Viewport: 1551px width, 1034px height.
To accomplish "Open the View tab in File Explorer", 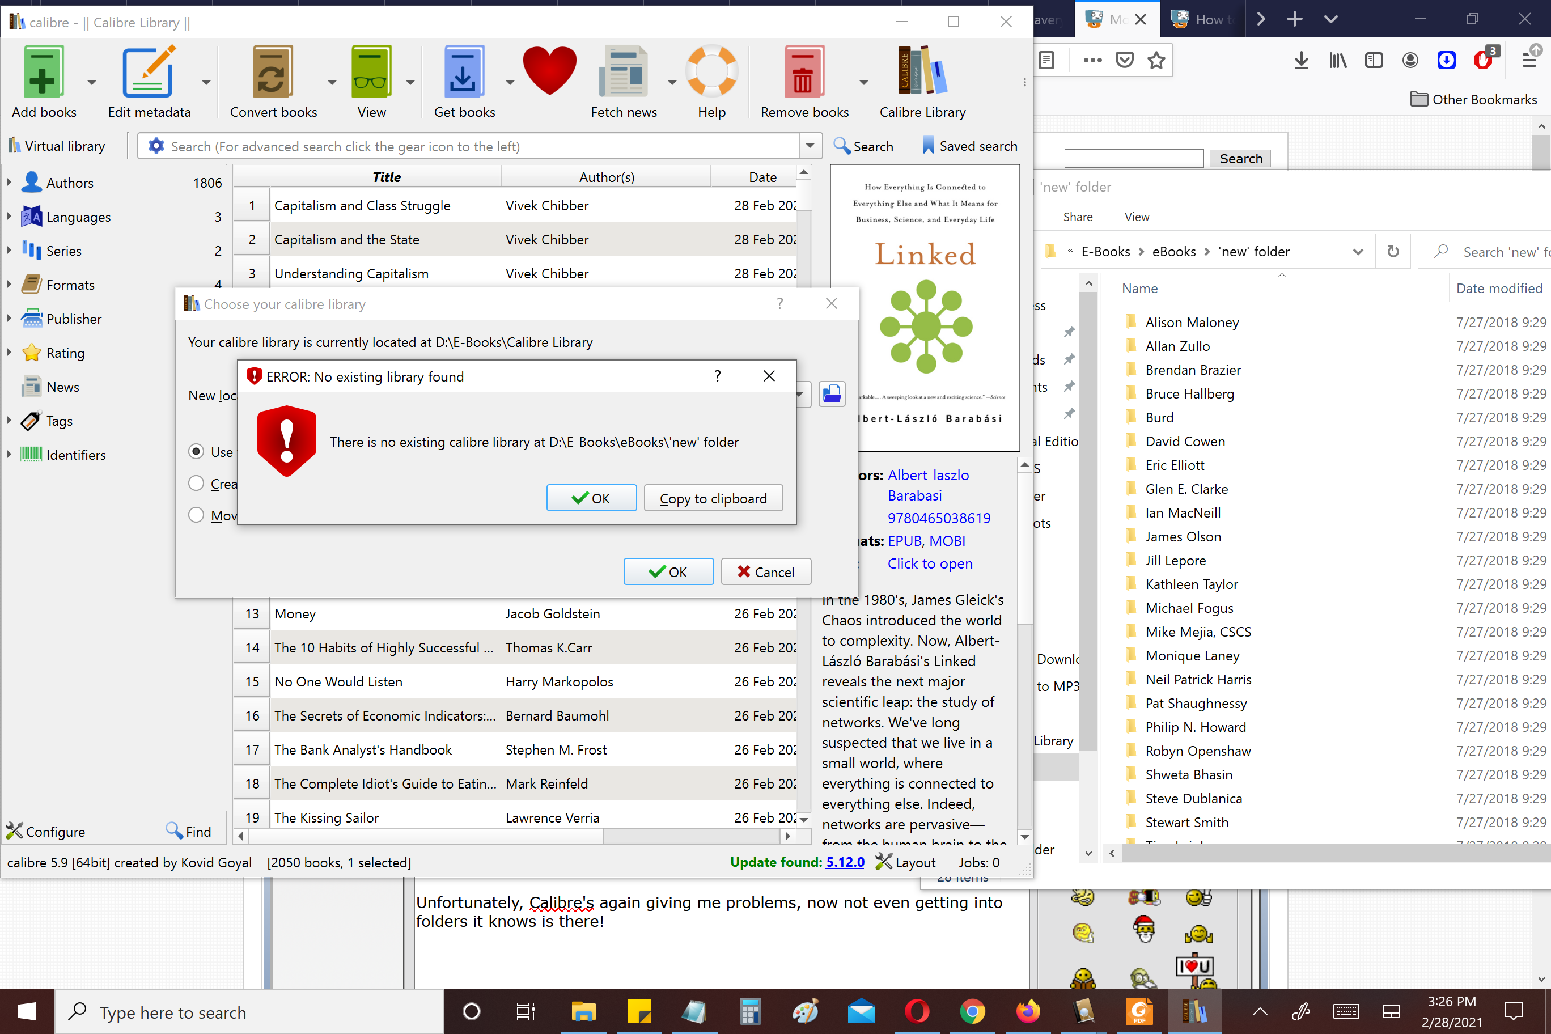I will point(1136,217).
